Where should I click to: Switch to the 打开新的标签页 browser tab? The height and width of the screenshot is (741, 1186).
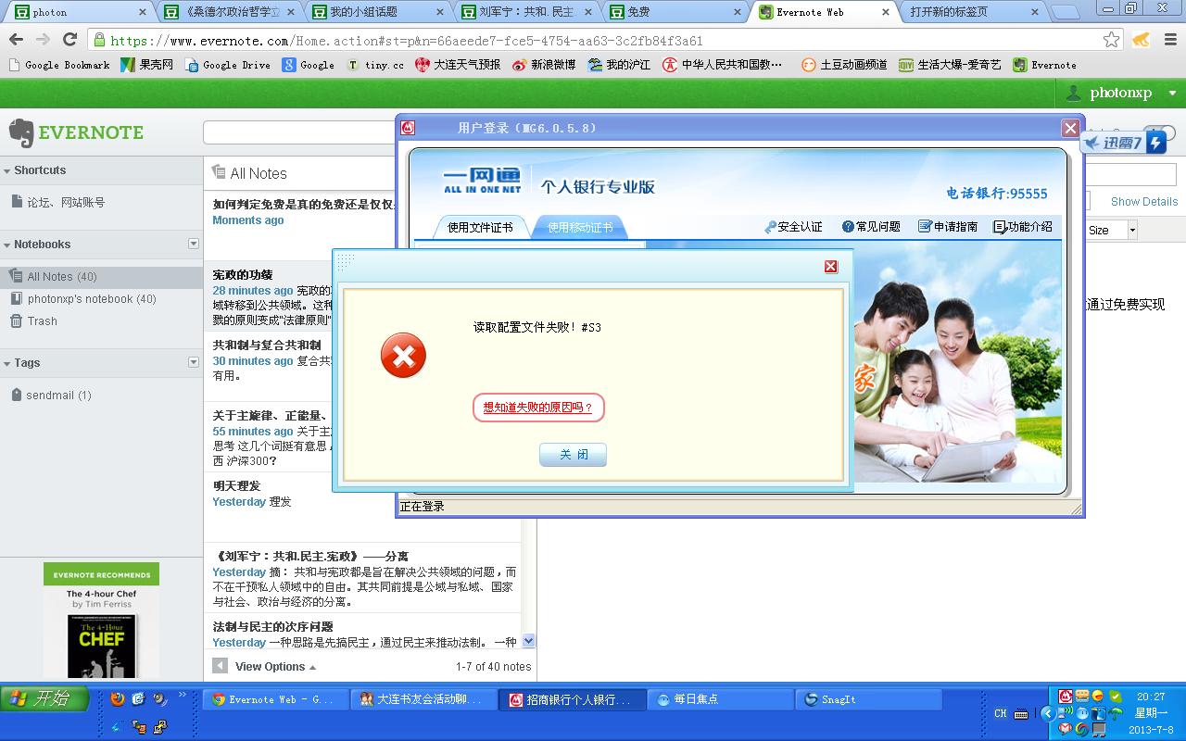click(x=973, y=12)
